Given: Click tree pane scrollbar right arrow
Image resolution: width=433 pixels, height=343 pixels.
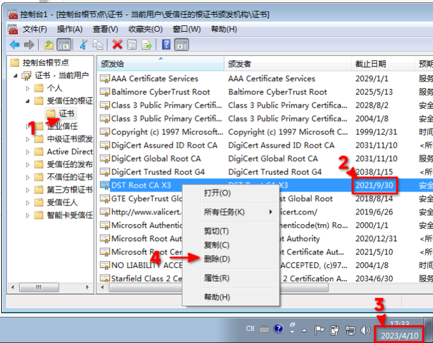Looking at the screenshot, I should click(x=87, y=287).
